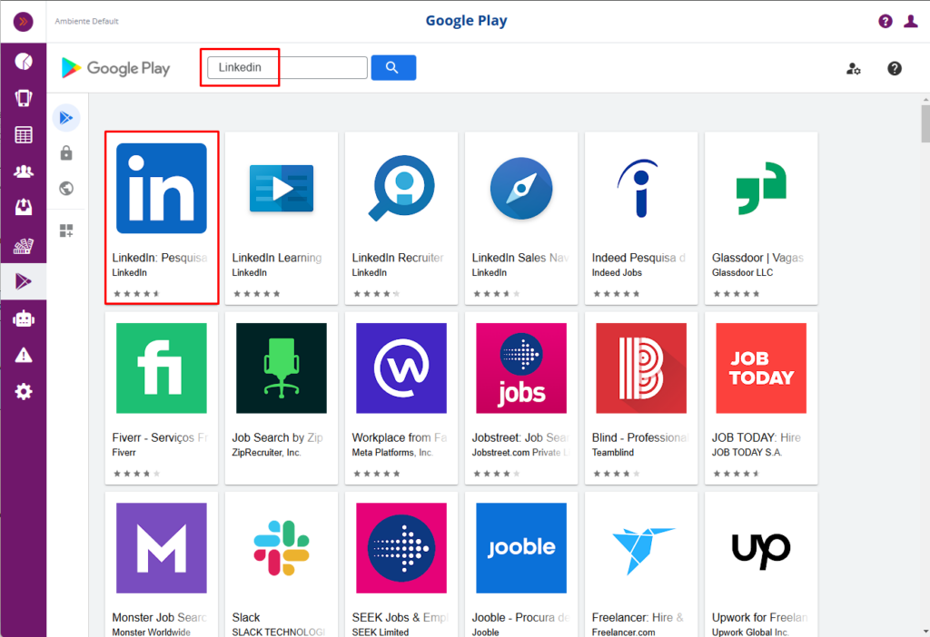Open the Monster Job Search app card
930x637 pixels.
click(162, 564)
